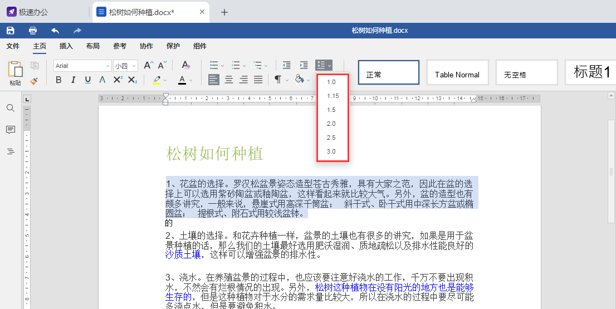This screenshot has height=309, width=616.
Task: Undo the last action
Action: 55,30
